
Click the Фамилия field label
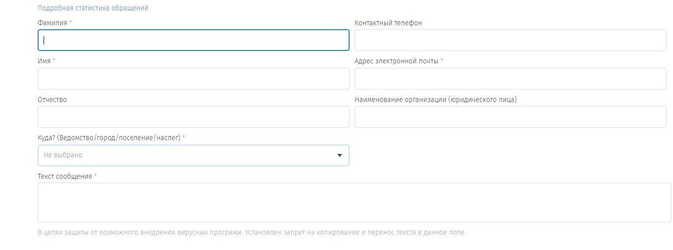click(x=53, y=23)
